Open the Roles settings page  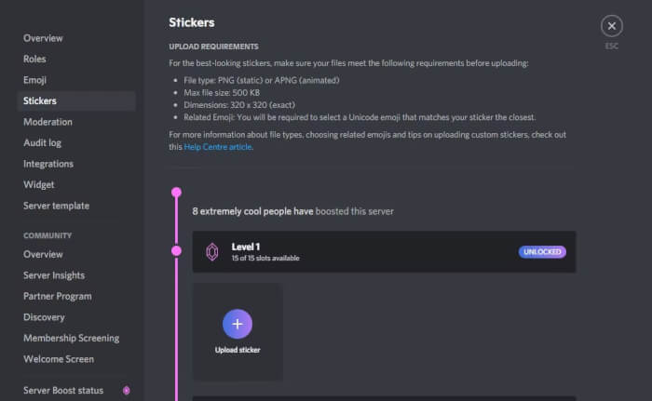(34, 59)
